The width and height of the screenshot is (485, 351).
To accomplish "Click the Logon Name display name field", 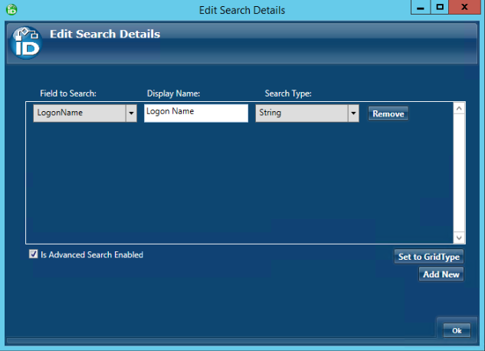I will (x=195, y=113).
